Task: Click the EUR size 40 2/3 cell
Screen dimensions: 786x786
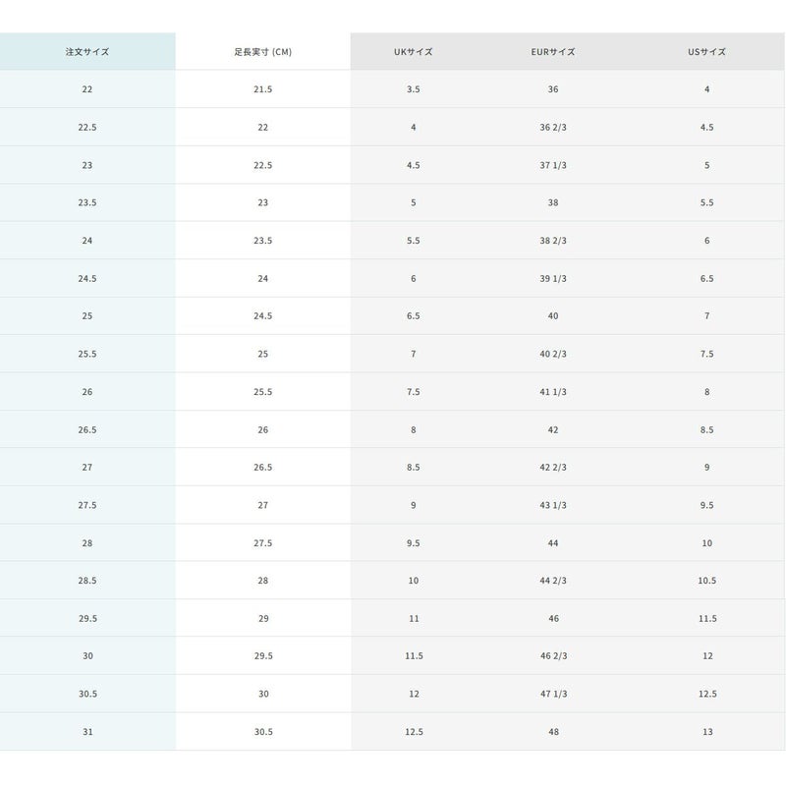Action: pyautogui.click(x=552, y=354)
